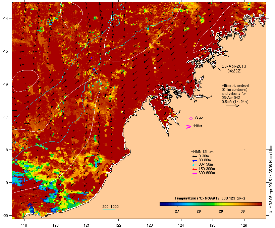This screenshot has height=228, width=275.
Task: Click the IMOS Hobart time copyright text
Action: [x=271, y=179]
